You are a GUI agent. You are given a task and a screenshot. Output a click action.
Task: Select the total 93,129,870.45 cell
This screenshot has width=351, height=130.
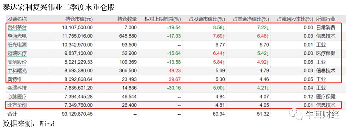(77, 114)
